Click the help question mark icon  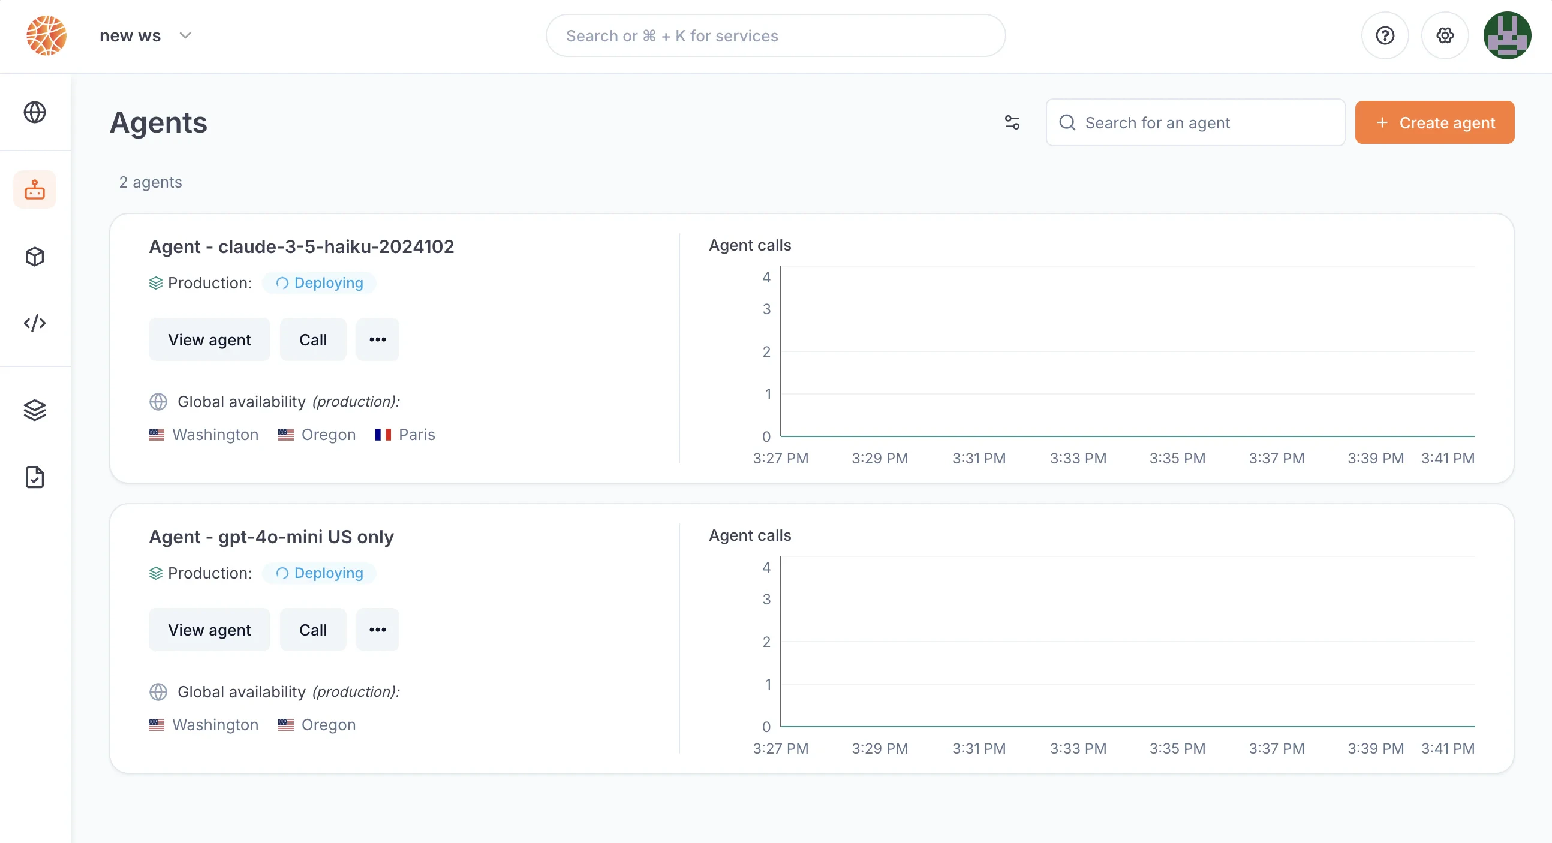1385,35
